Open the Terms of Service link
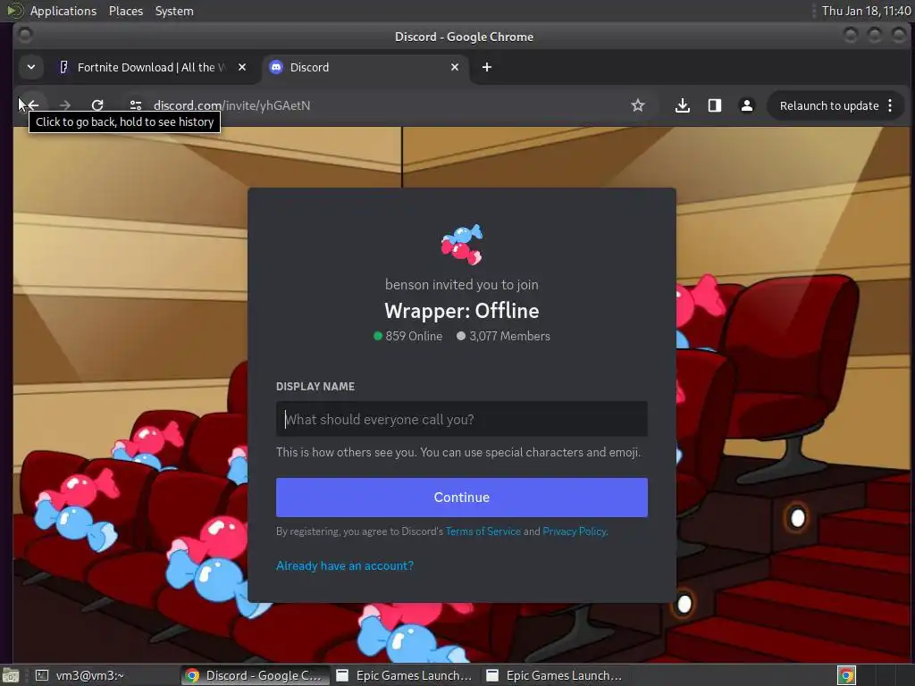The image size is (915, 686). (483, 531)
